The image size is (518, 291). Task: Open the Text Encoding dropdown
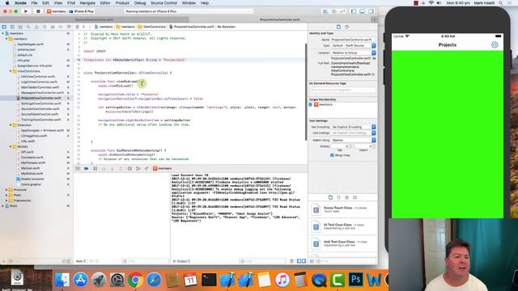click(353, 127)
